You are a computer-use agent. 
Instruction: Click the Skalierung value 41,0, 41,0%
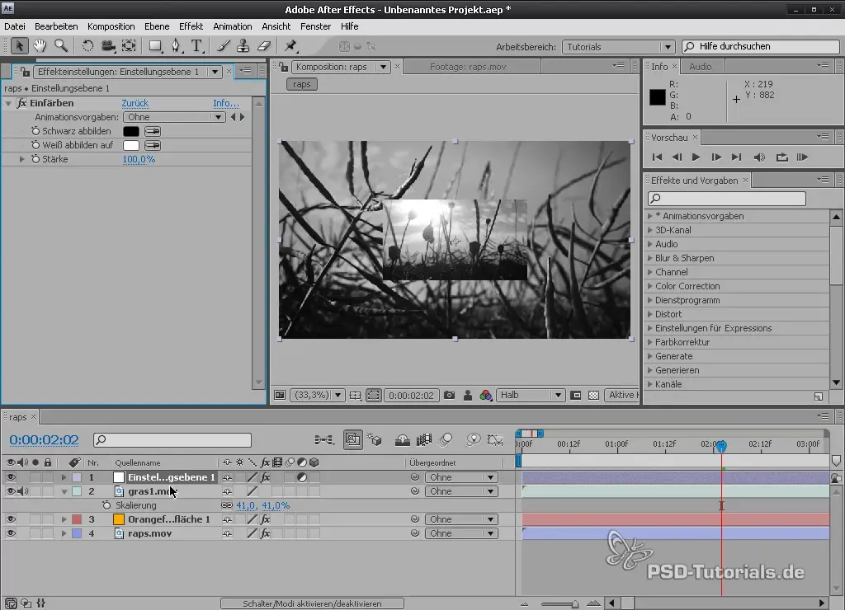[x=263, y=505]
